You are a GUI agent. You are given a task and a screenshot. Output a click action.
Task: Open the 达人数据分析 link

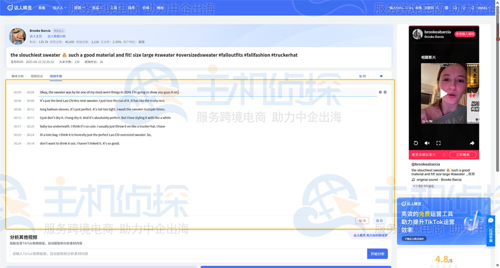[56, 36]
